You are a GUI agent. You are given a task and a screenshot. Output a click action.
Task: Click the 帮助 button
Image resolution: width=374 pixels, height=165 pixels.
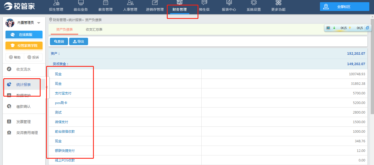15,57
